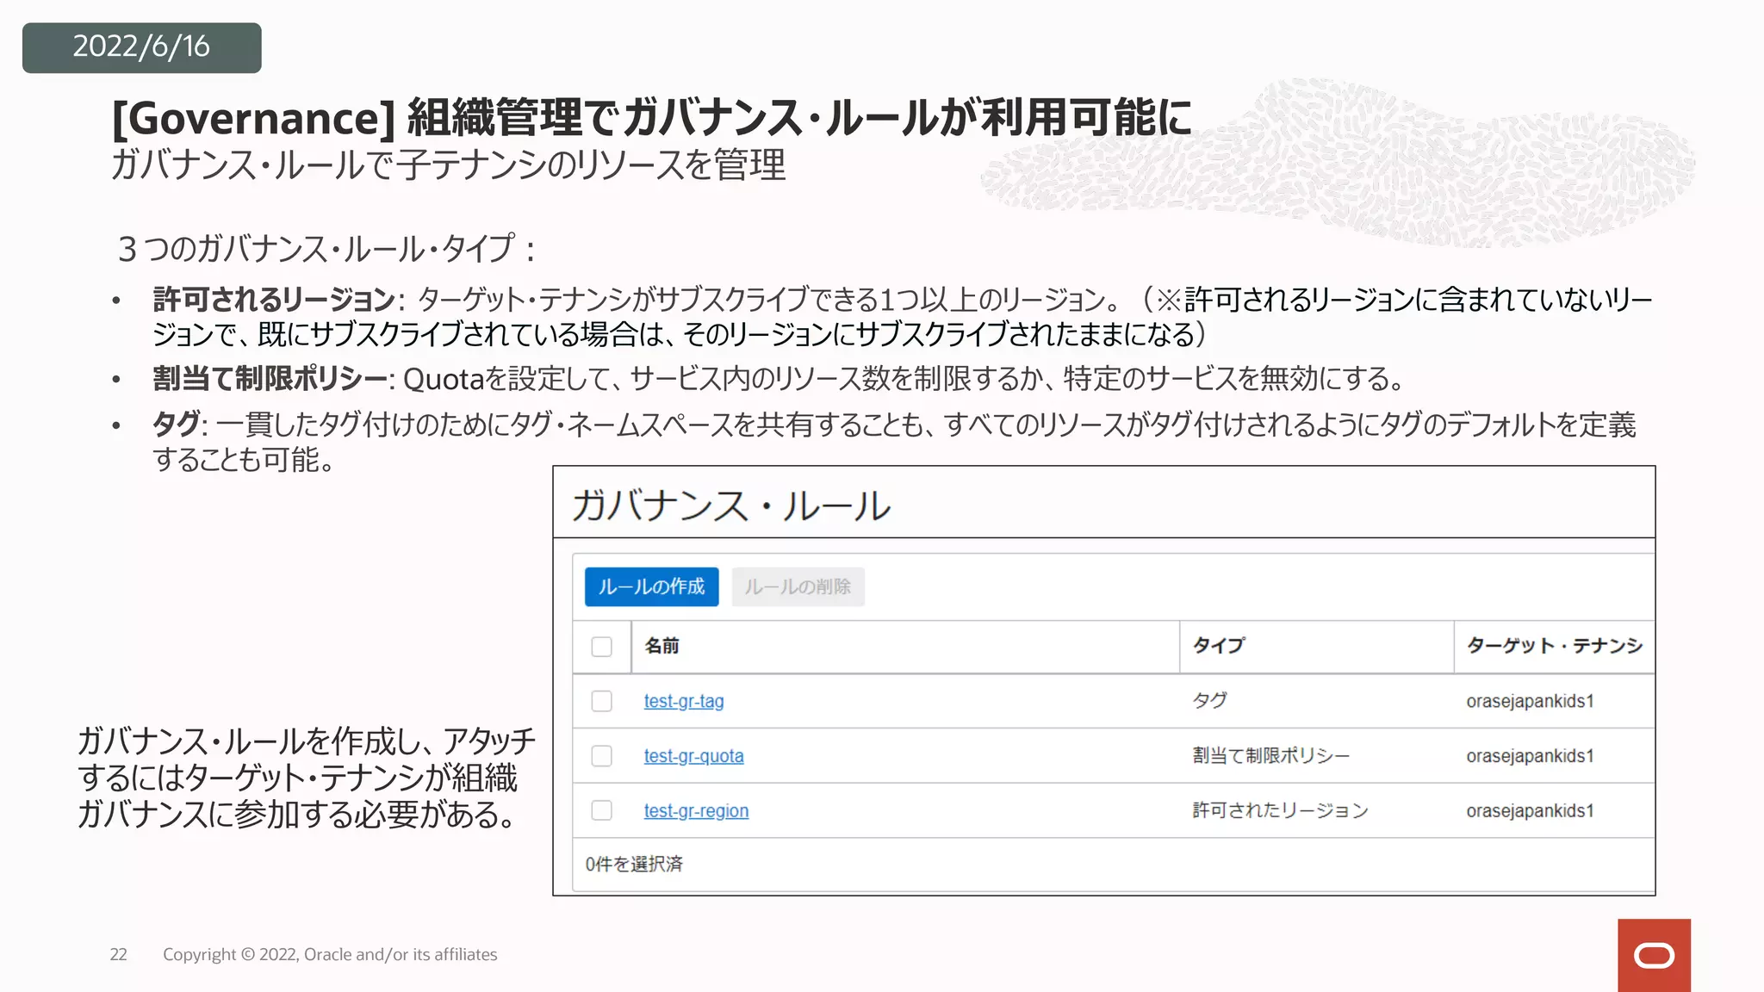Click the subtitle ガバナンス・ルールで子テナンシのリソースを管理

448,164
